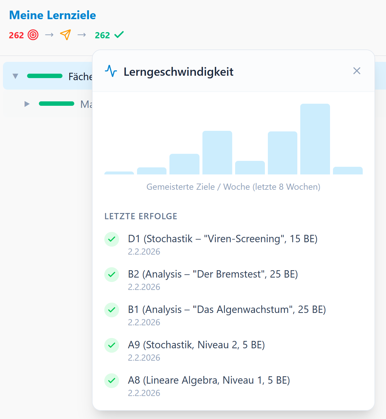The width and height of the screenshot is (386, 419).
Task: Click the LETZTE ERFOLGE section header
Action: click(141, 216)
